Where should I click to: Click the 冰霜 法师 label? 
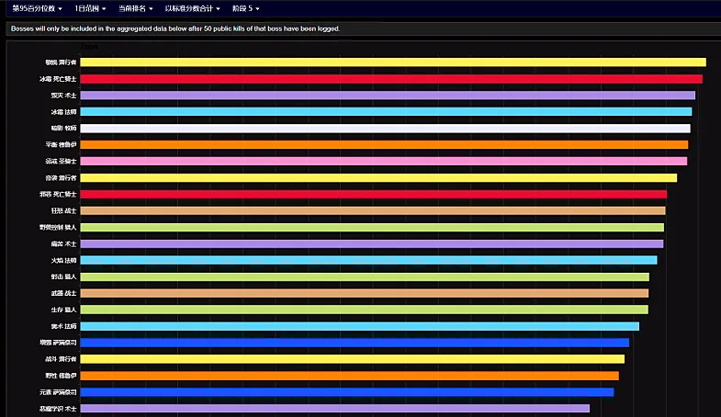click(x=63, y=112)
